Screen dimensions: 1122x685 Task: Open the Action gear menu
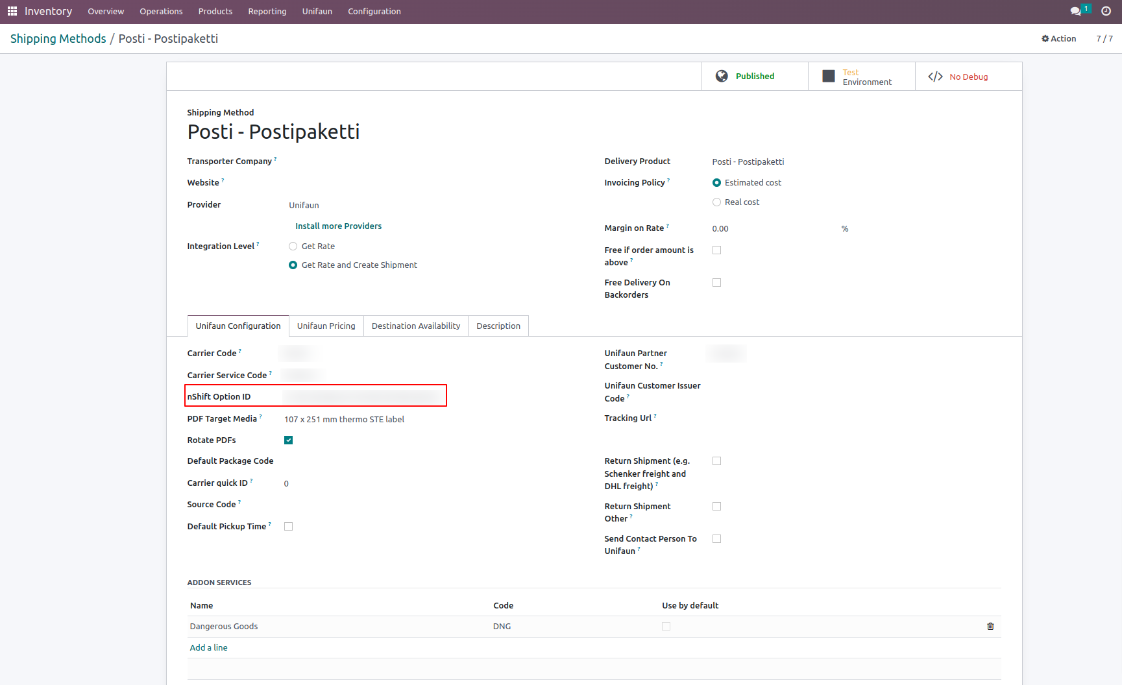tap(1058, 39)
